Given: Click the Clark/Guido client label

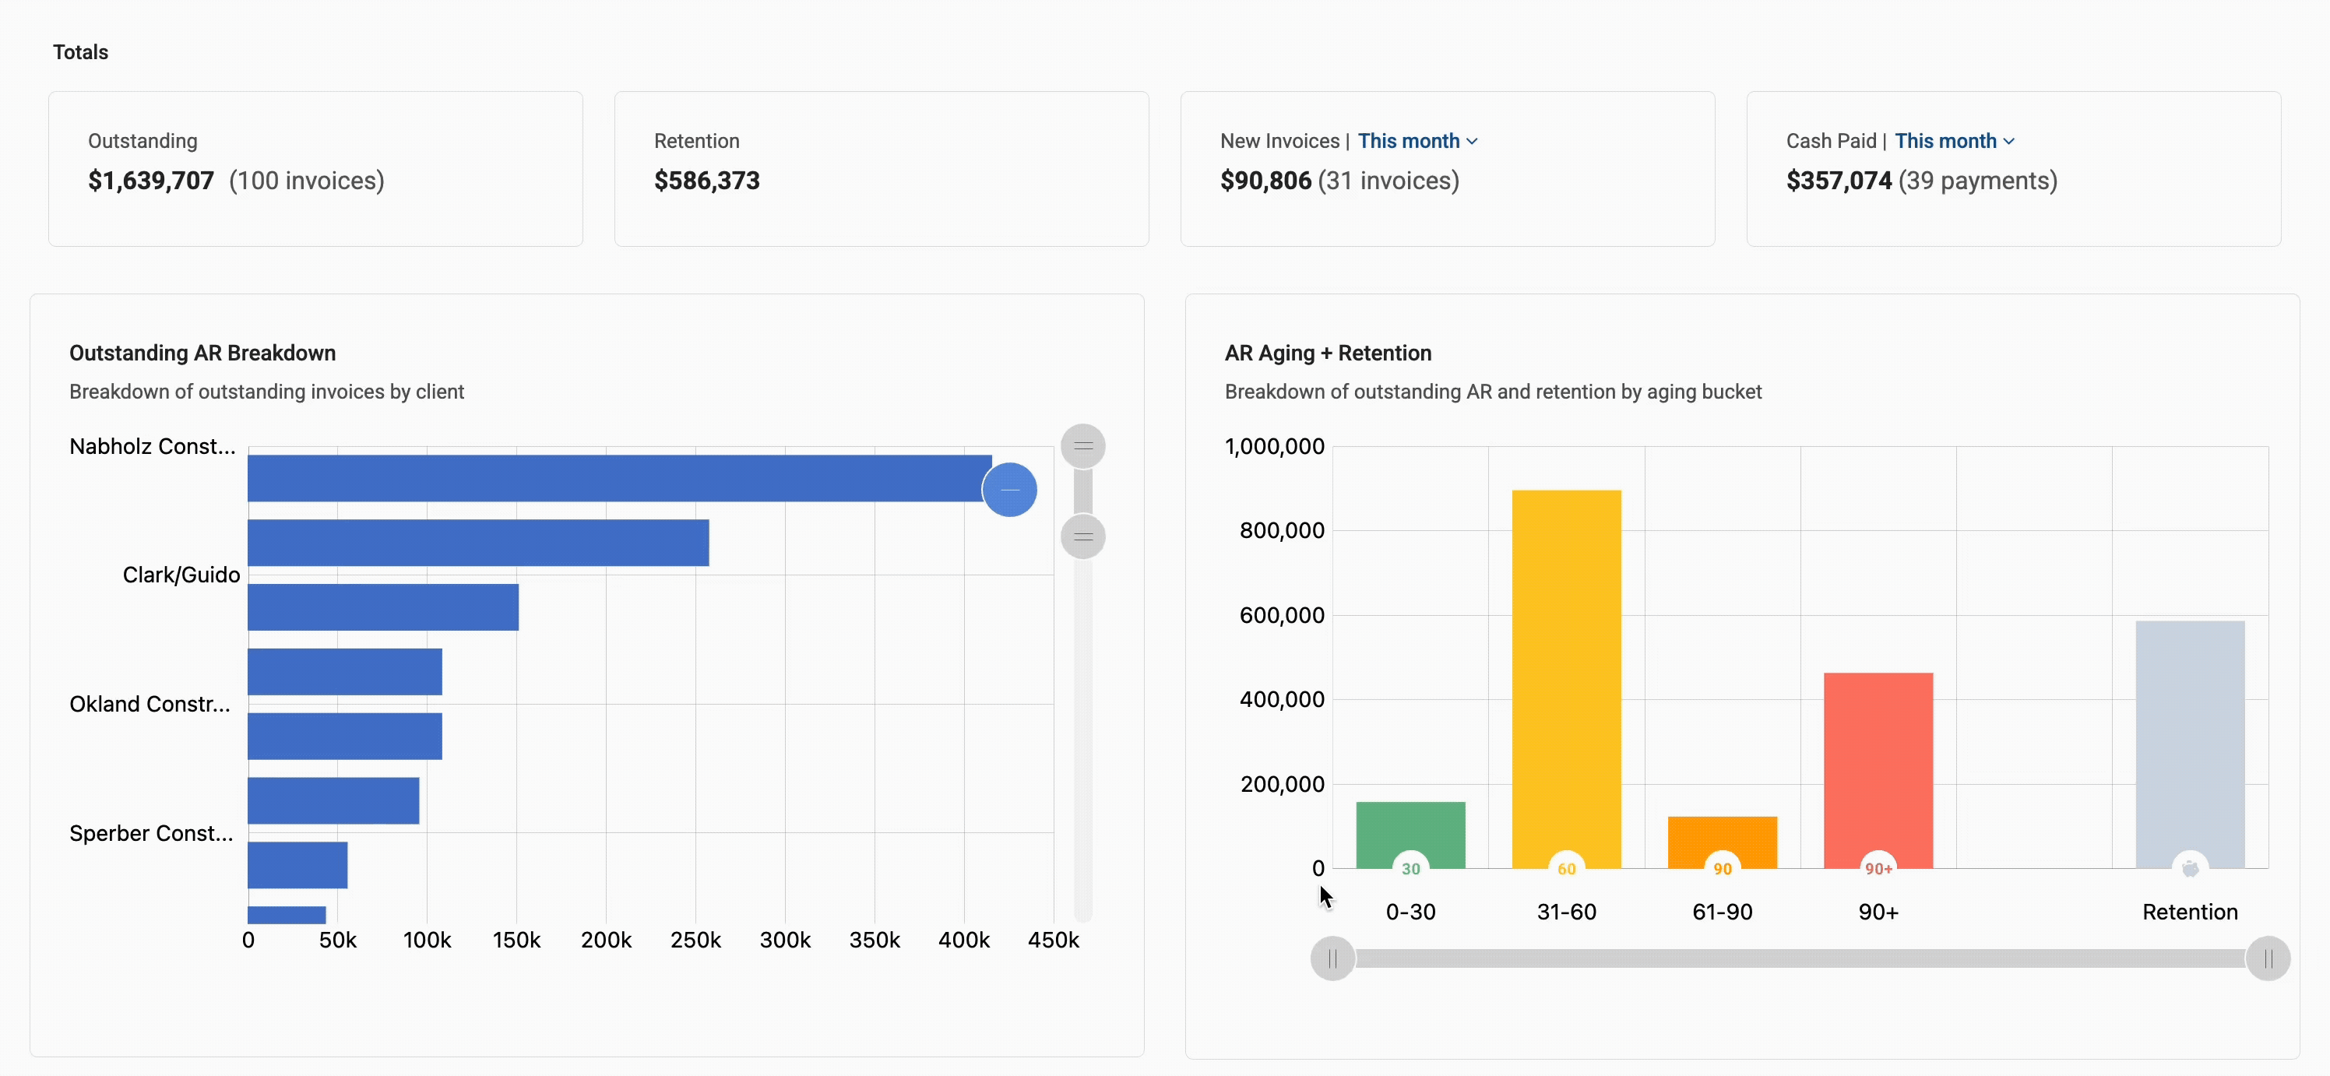Looking at the screenshot, I should click(181, 575).
